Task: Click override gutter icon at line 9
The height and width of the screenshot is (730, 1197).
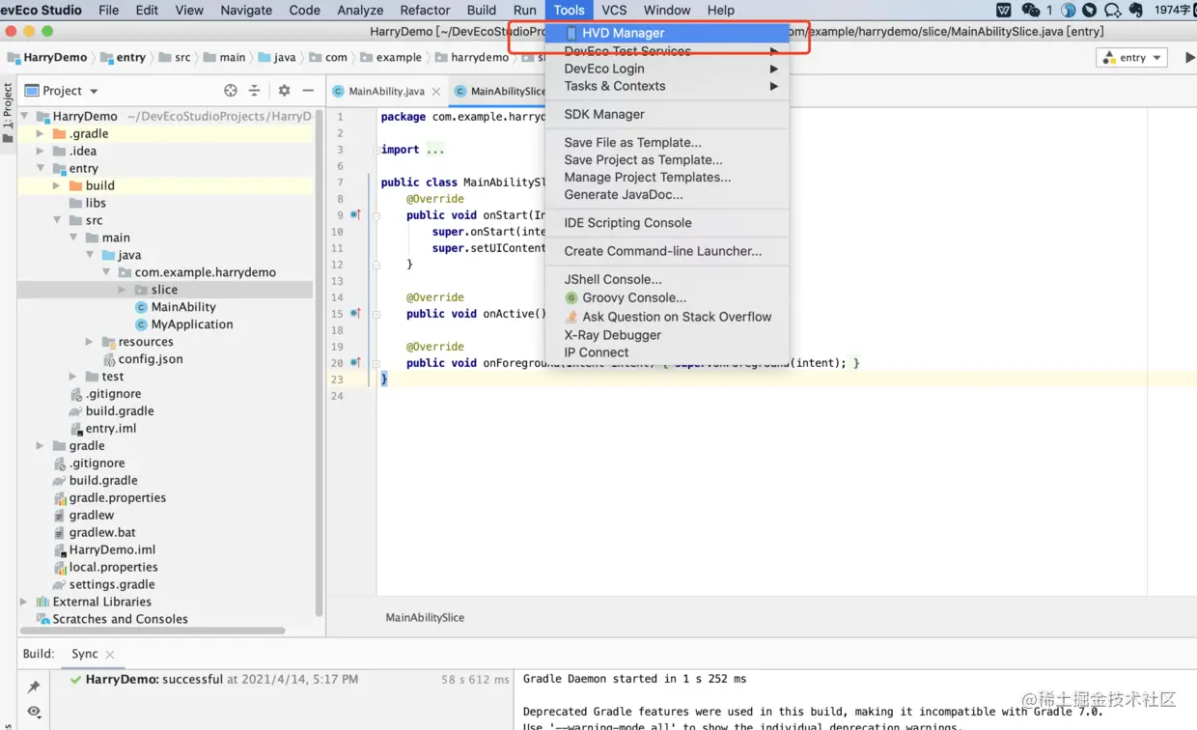Action: 355,215
